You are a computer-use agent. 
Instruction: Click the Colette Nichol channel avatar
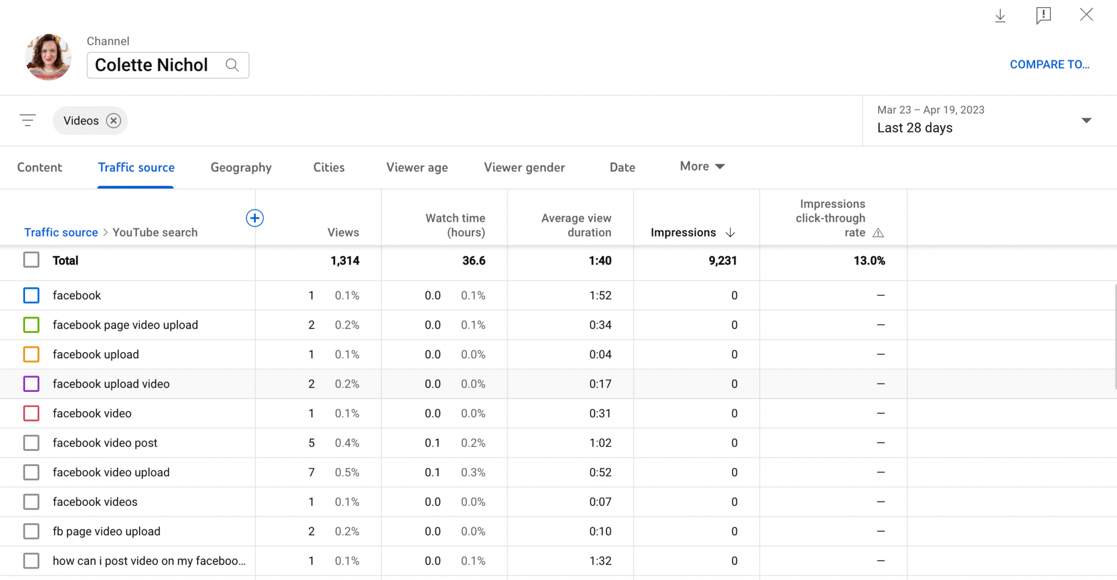click(49, 57)
